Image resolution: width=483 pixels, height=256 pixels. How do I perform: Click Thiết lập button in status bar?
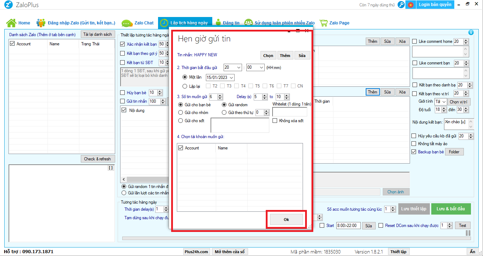(399, 252)
